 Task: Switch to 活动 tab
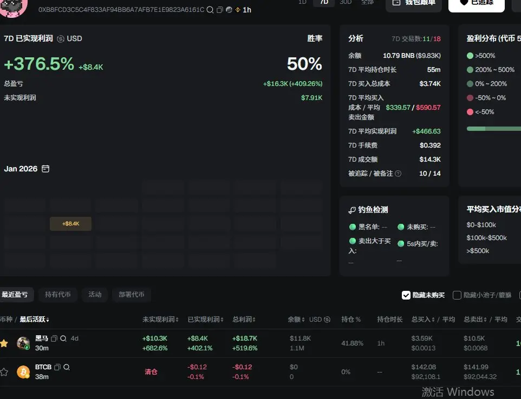click(95, 295)
